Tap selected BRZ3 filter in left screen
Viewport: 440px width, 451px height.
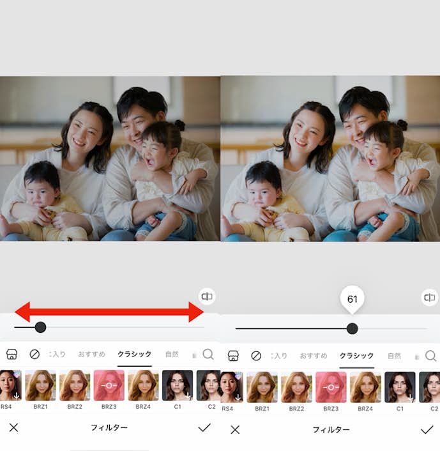point(109,385)
